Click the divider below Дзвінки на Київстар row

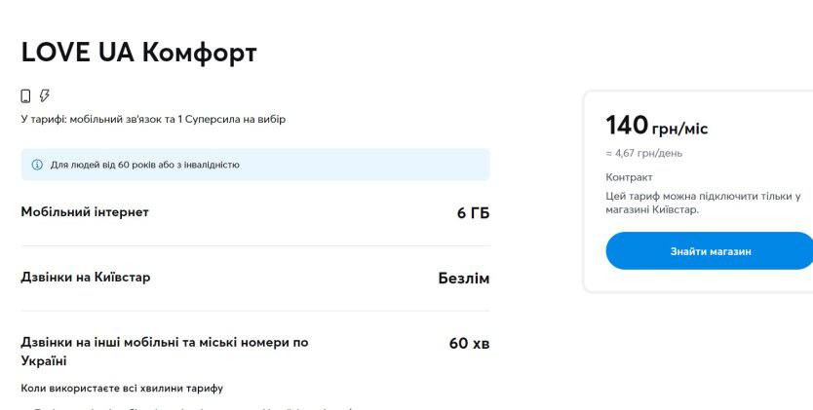pos(255,311)
